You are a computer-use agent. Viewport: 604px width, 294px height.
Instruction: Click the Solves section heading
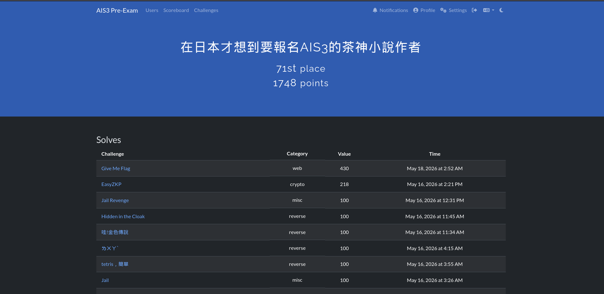point(109,140)
